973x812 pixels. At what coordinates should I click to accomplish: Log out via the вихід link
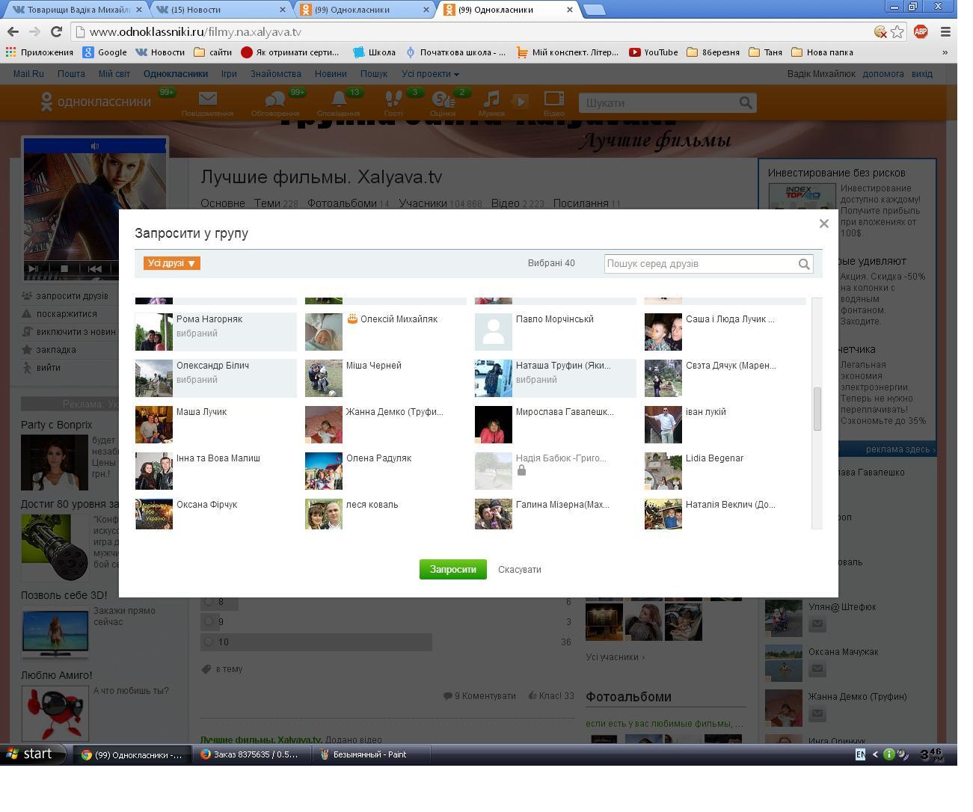[922, 74]
